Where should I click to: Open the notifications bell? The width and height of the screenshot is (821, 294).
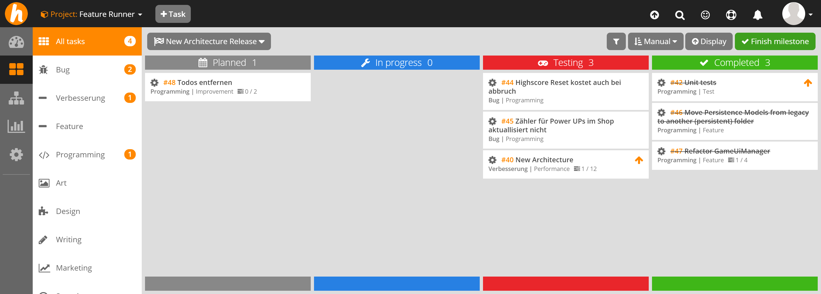[x=757, y=15]
